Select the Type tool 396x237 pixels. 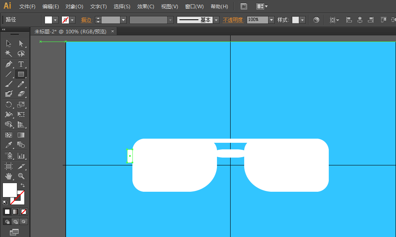point(21,64)
